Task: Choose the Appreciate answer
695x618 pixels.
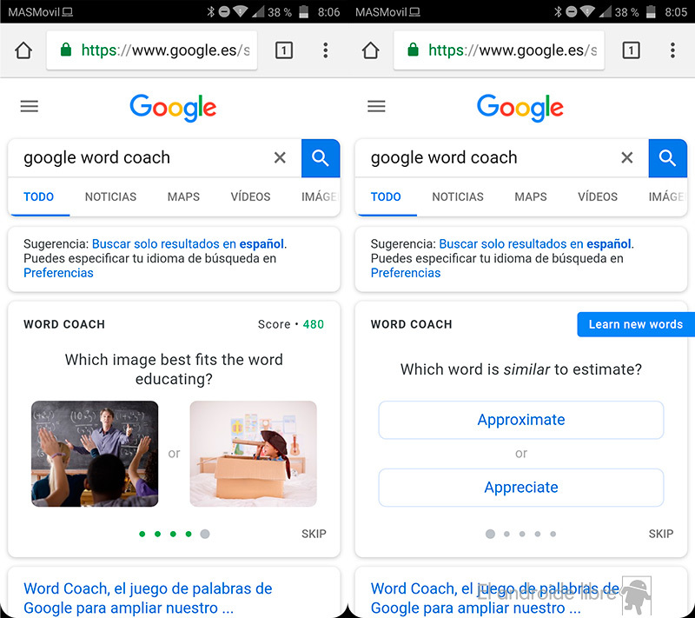Action: [521, 488]
